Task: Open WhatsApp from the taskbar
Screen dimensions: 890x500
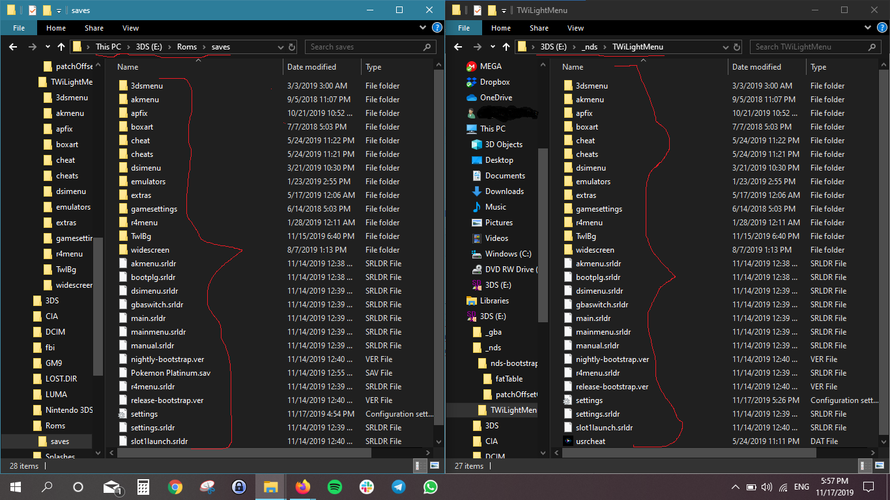Action: [x=430, y=486]
